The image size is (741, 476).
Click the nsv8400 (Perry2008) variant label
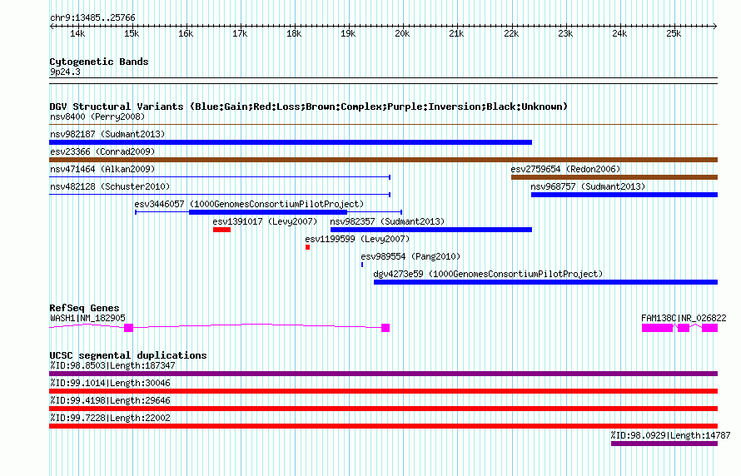(97, 117)
